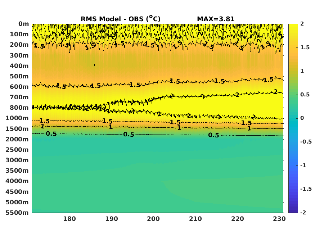
Task: Click the '600m' depth axis label
Action: 19,87
